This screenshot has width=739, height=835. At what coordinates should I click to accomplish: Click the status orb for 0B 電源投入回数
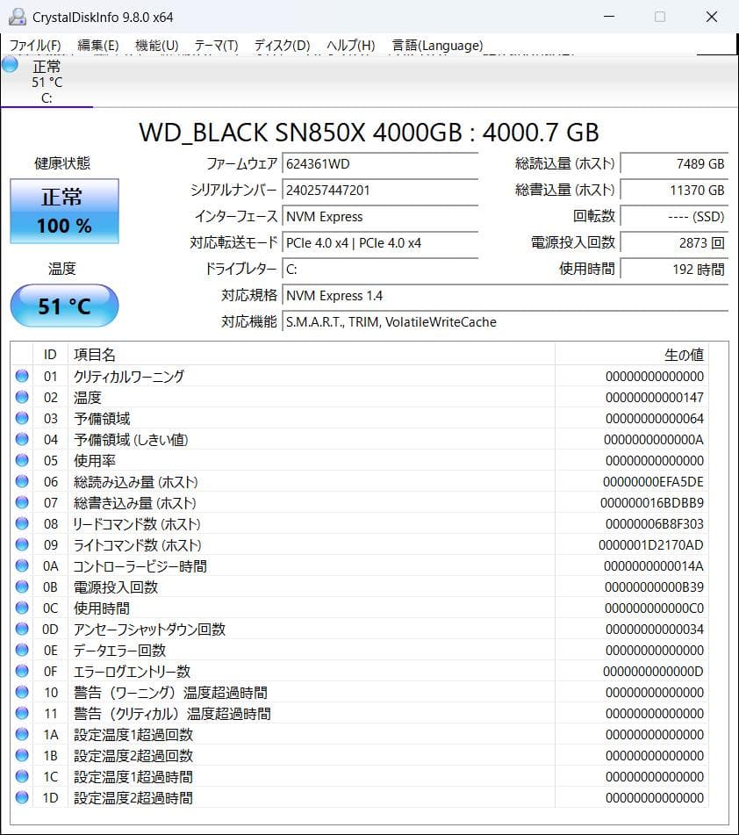(x=22, y=587)
